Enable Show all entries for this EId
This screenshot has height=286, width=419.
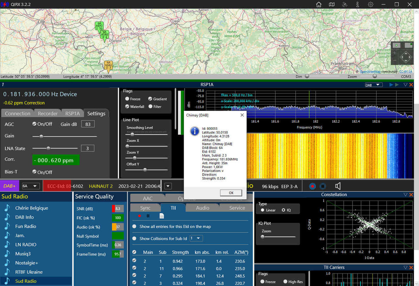pyautogui.click(x=134, y=226)
